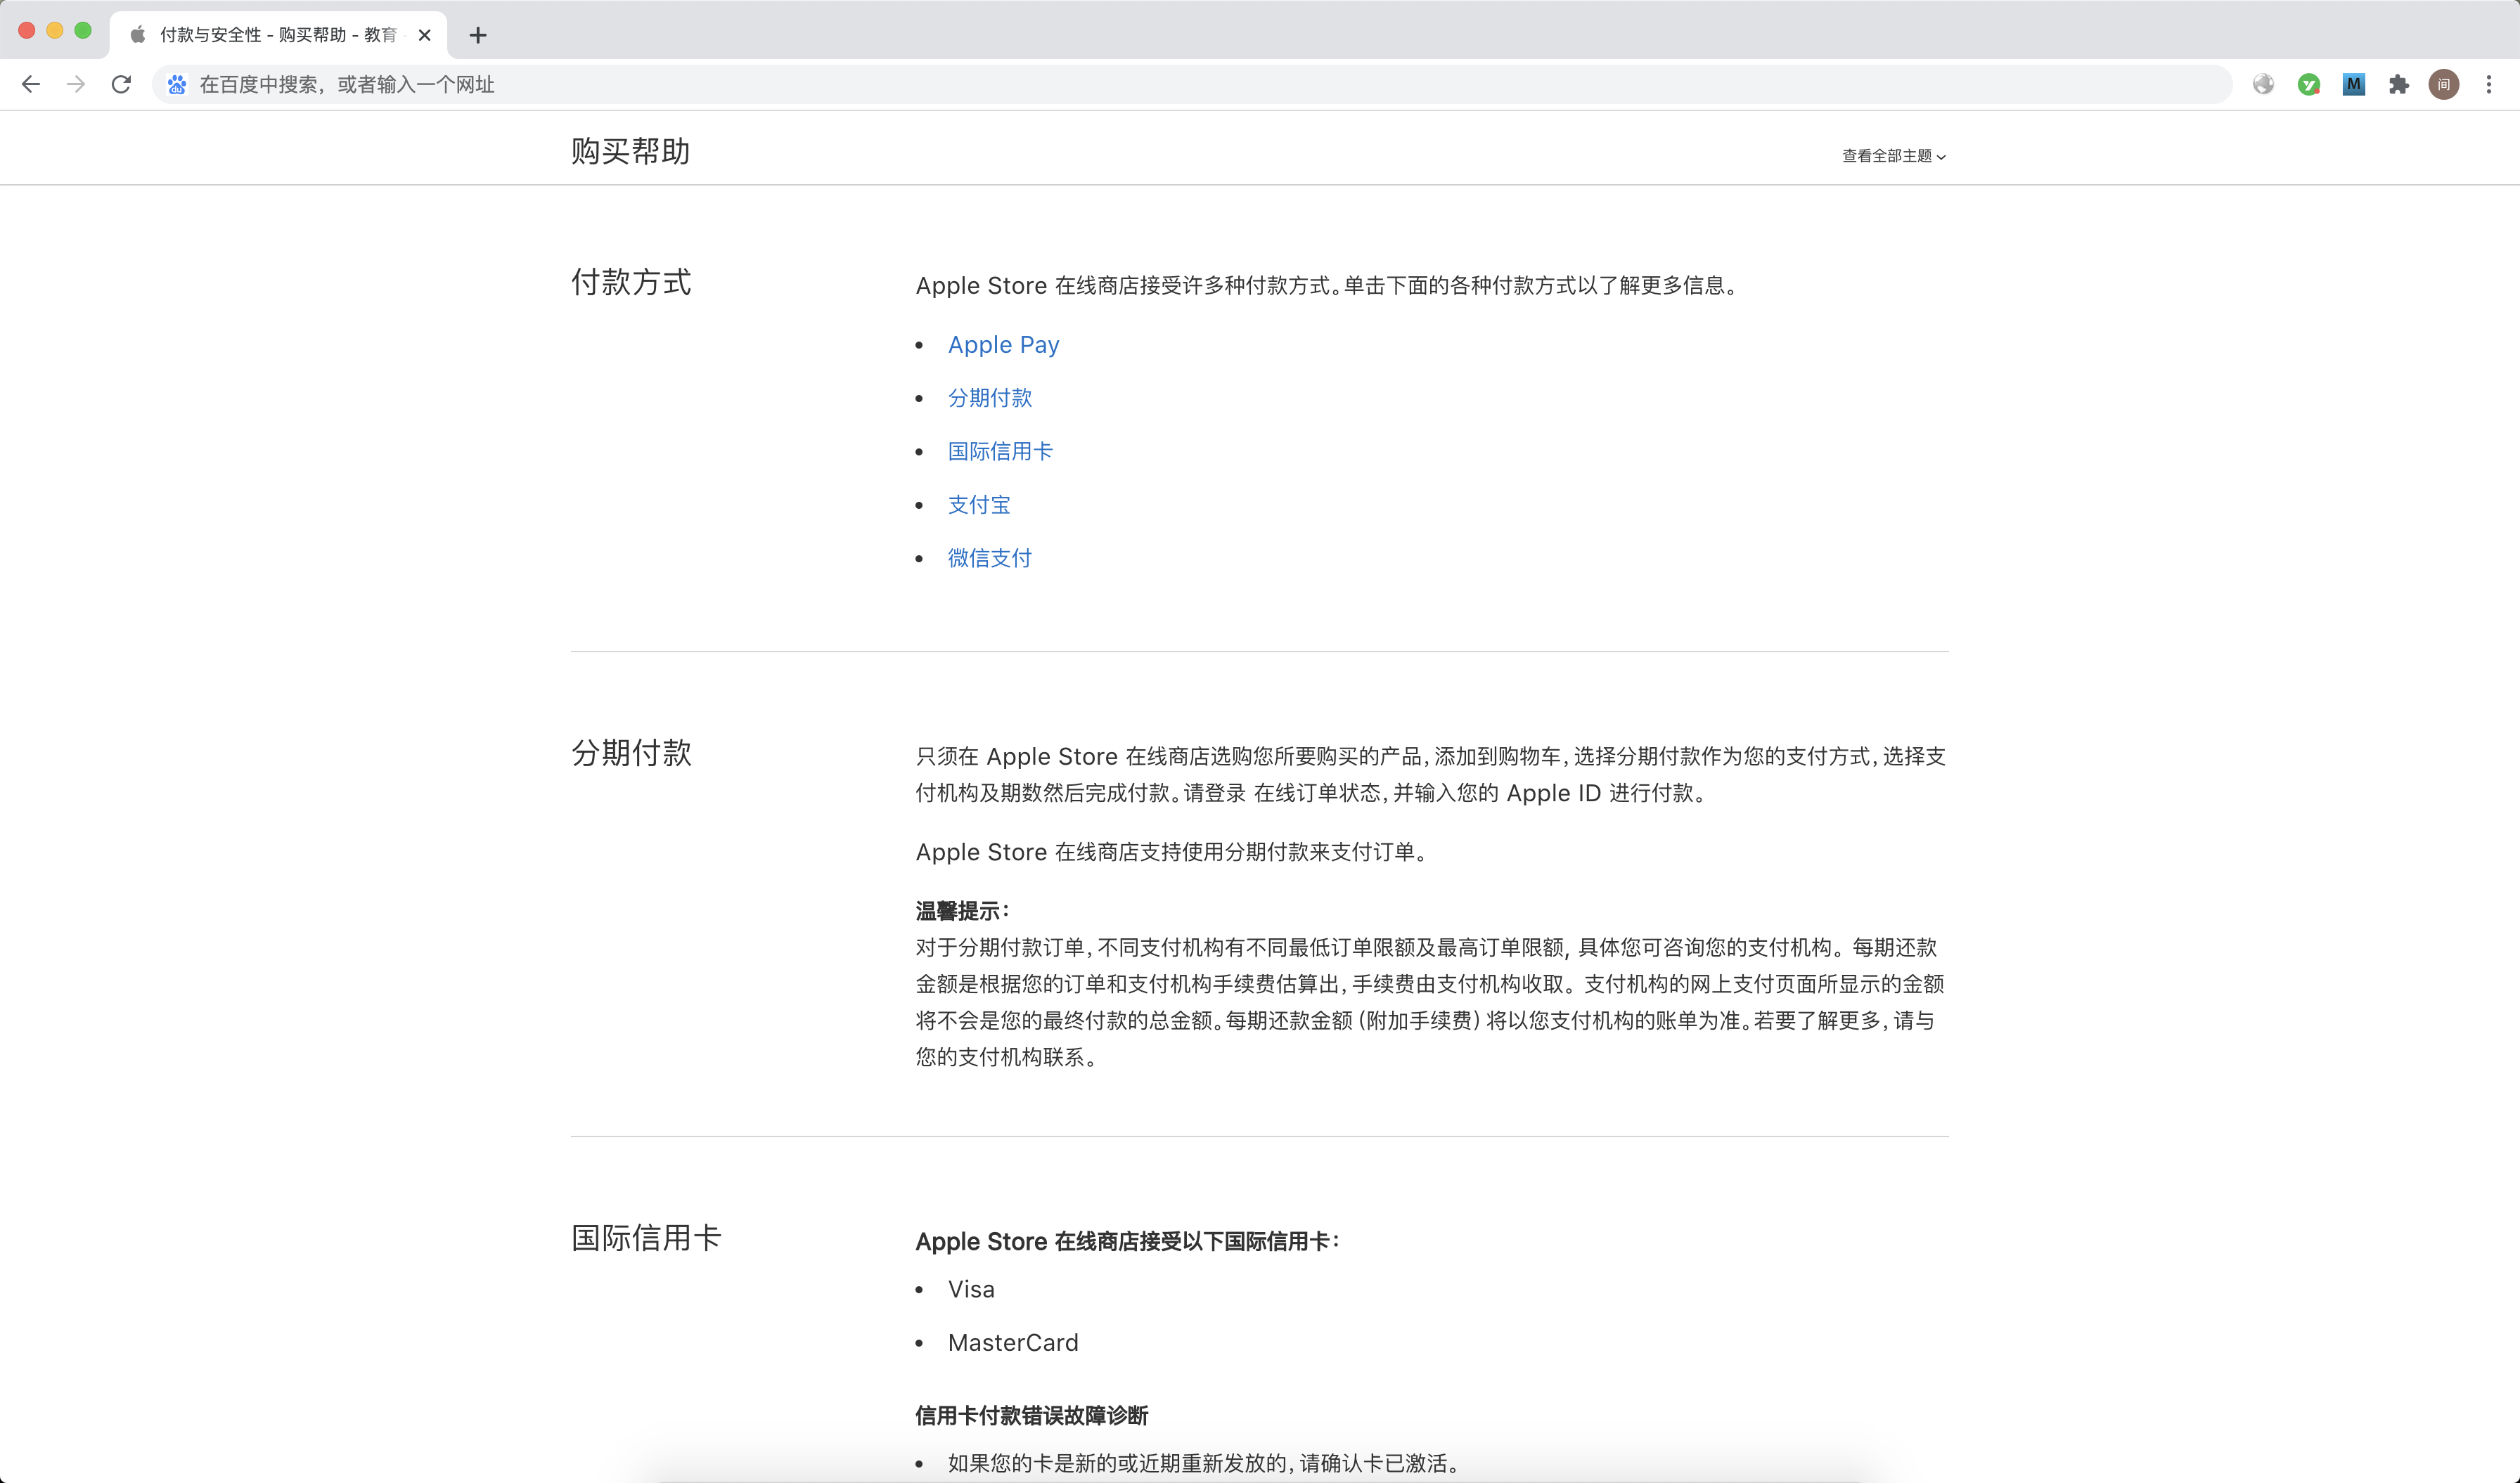
Task: Open a new browser tab
Action: [478, 36]
